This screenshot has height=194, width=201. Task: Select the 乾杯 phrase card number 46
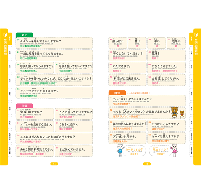click(x=166, y=55)
